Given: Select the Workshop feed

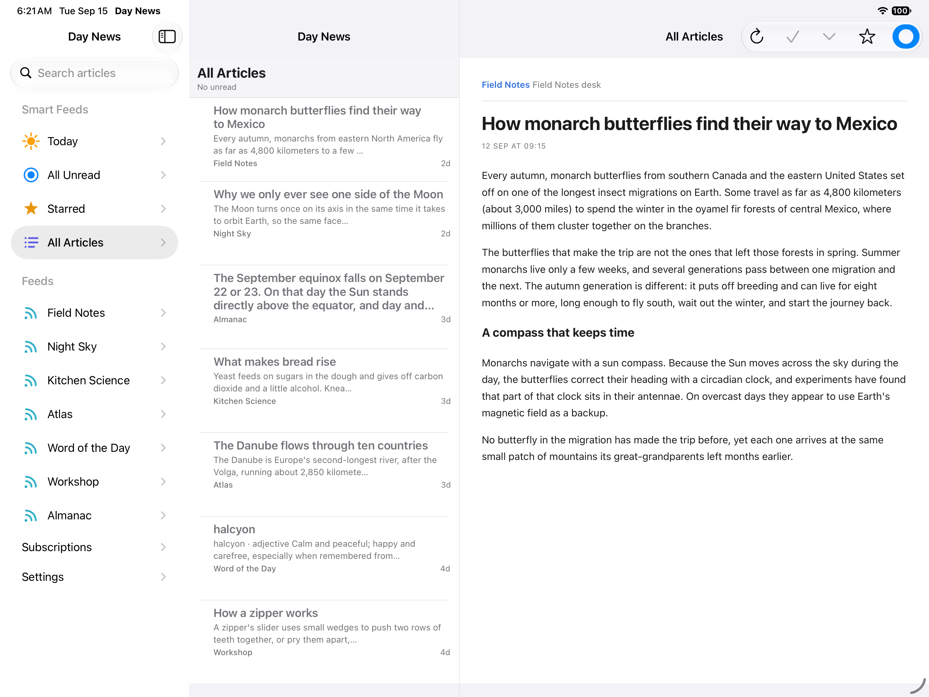Looking at the screenshot, I should [95, 482].
